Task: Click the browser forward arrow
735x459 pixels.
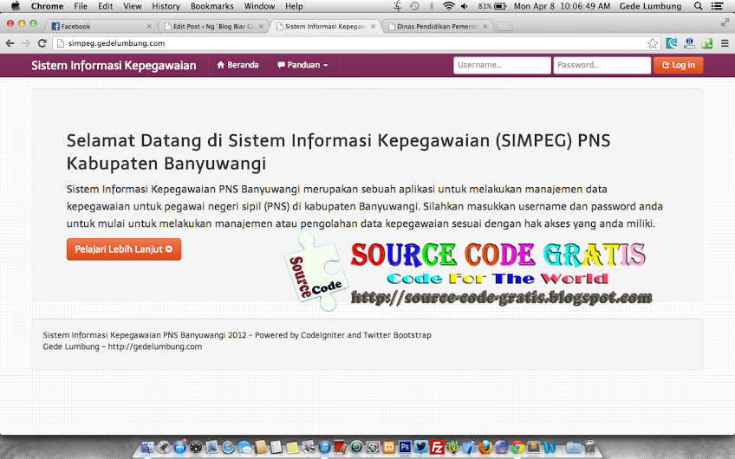Action: tap(26, 43)
